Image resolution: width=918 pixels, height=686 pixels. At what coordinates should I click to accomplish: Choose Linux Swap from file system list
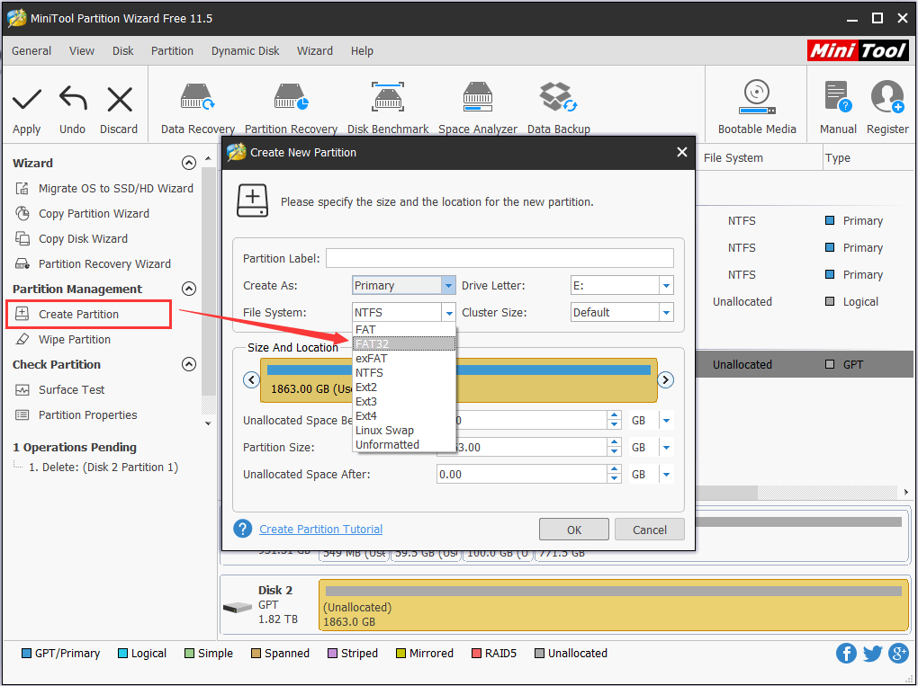pyautogui.click(x=404, y=430)
